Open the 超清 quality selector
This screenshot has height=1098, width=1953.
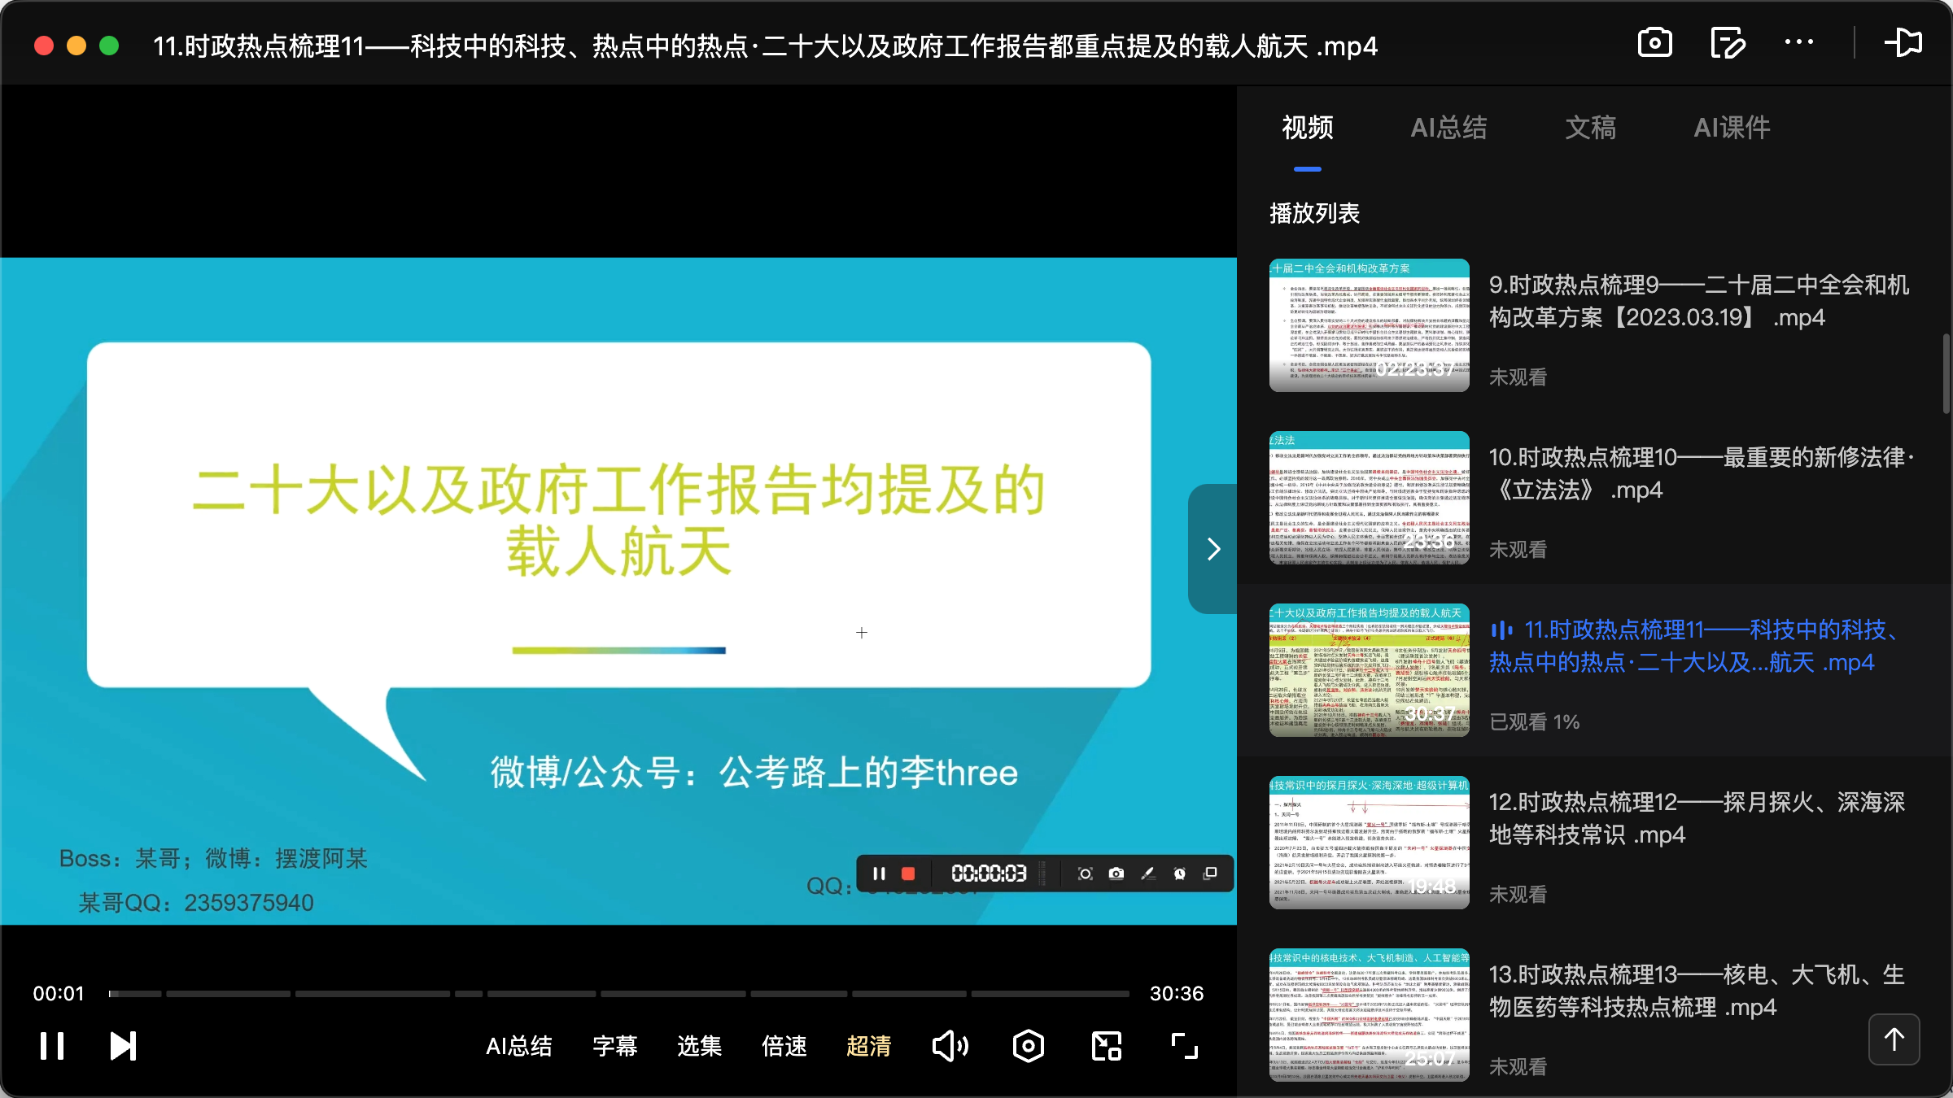(x=868, y=1047)
